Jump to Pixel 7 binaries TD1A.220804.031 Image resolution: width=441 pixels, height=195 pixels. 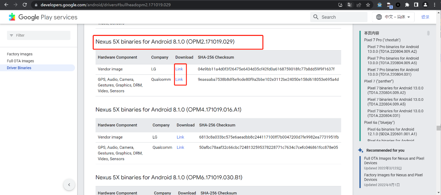coord(395,113)
